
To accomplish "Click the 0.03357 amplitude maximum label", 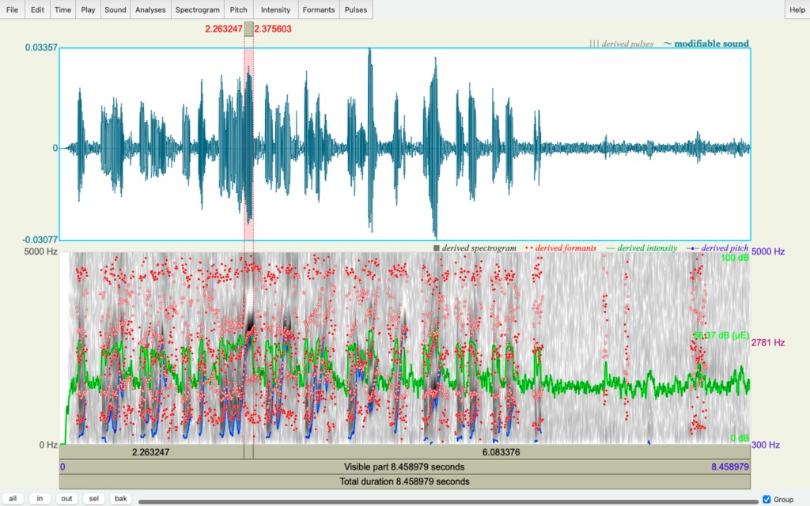I will tap(41, 47).
